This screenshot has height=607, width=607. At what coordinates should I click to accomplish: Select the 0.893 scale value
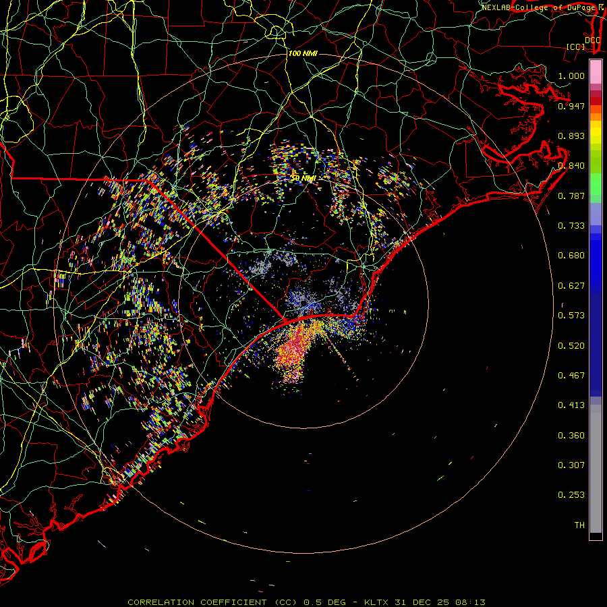571,136
